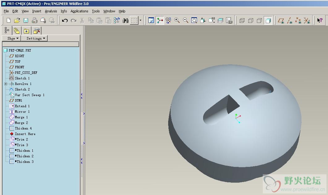Switch to the Model Tree tab
The image size is (328, 195).
click(x=7, y=31)
